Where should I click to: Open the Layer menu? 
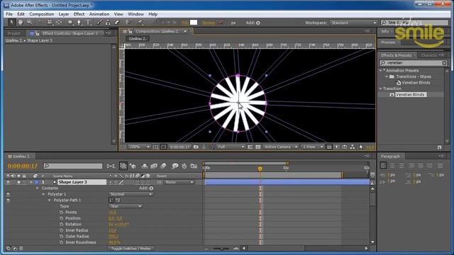64,14
